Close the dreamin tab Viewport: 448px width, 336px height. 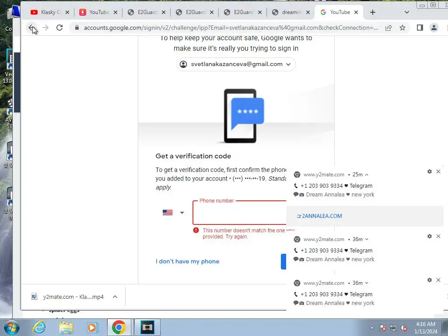[x=308, y=12]
